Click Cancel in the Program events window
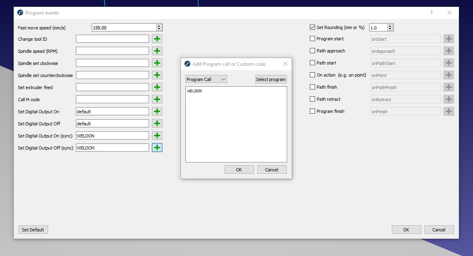 pos(439,229)
